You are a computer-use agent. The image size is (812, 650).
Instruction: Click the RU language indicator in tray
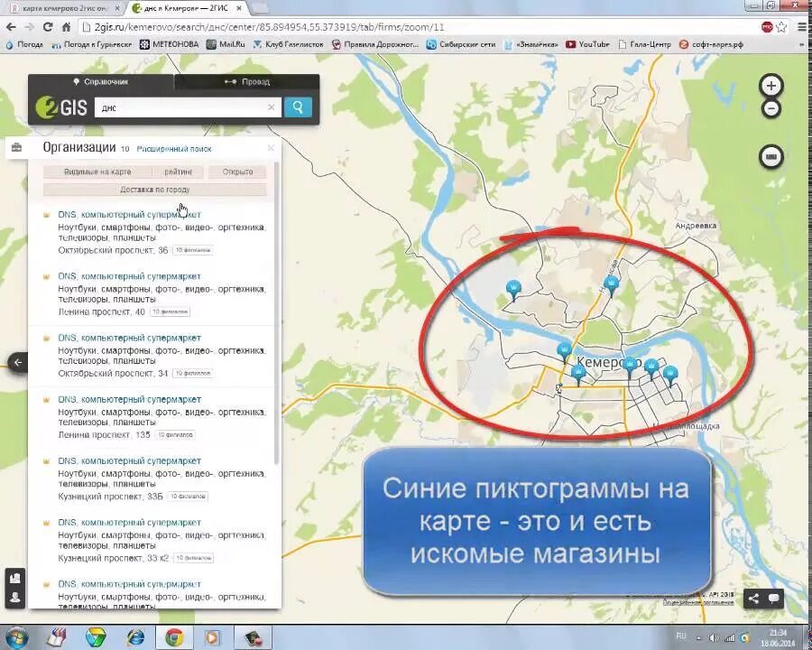click(680, 636)
